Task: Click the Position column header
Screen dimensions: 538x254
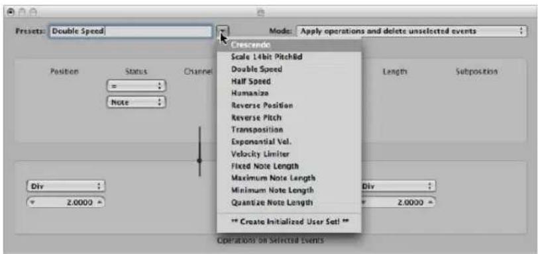Action: pos(64,71)
